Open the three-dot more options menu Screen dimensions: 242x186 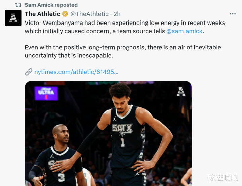tap(233, 14)
